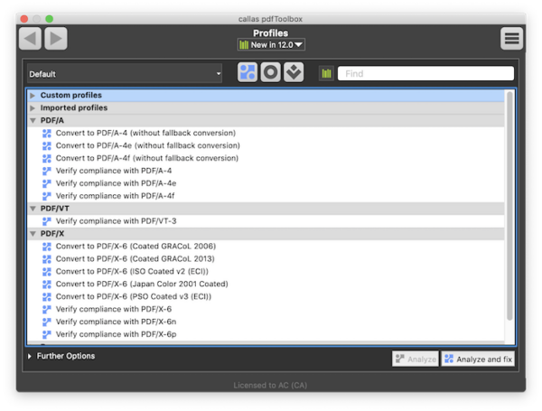Click icon of PSO Coated v3 (ECI) profile
The image size is (542, 411).
tap(47, 296)
